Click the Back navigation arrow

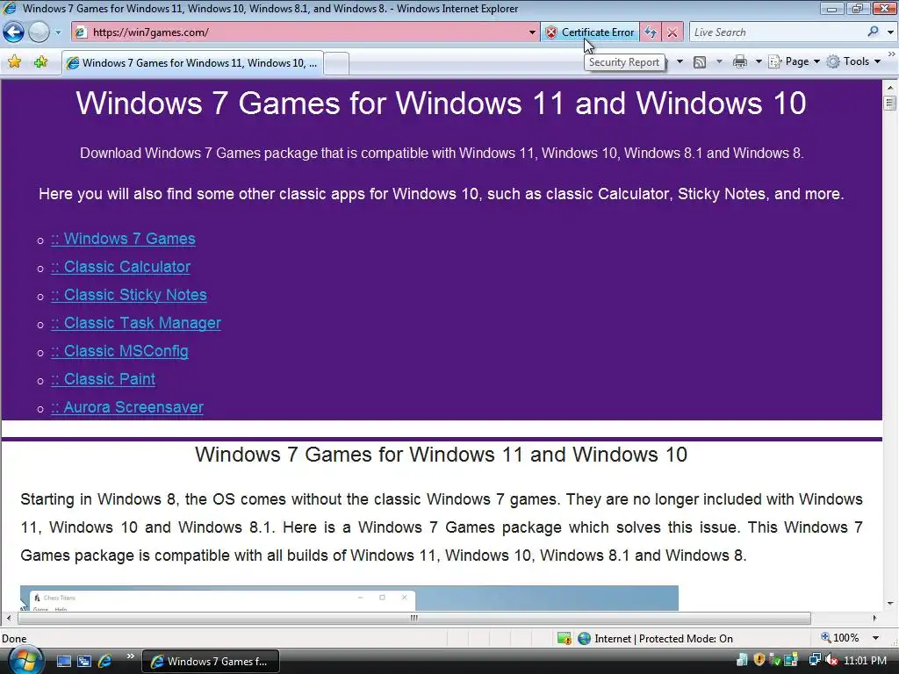pos(14,32)
